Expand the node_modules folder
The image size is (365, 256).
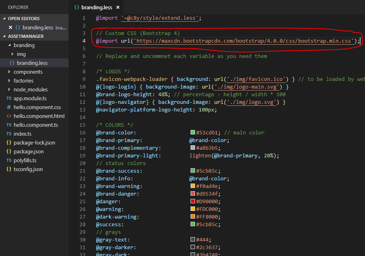tap(10, 90)
